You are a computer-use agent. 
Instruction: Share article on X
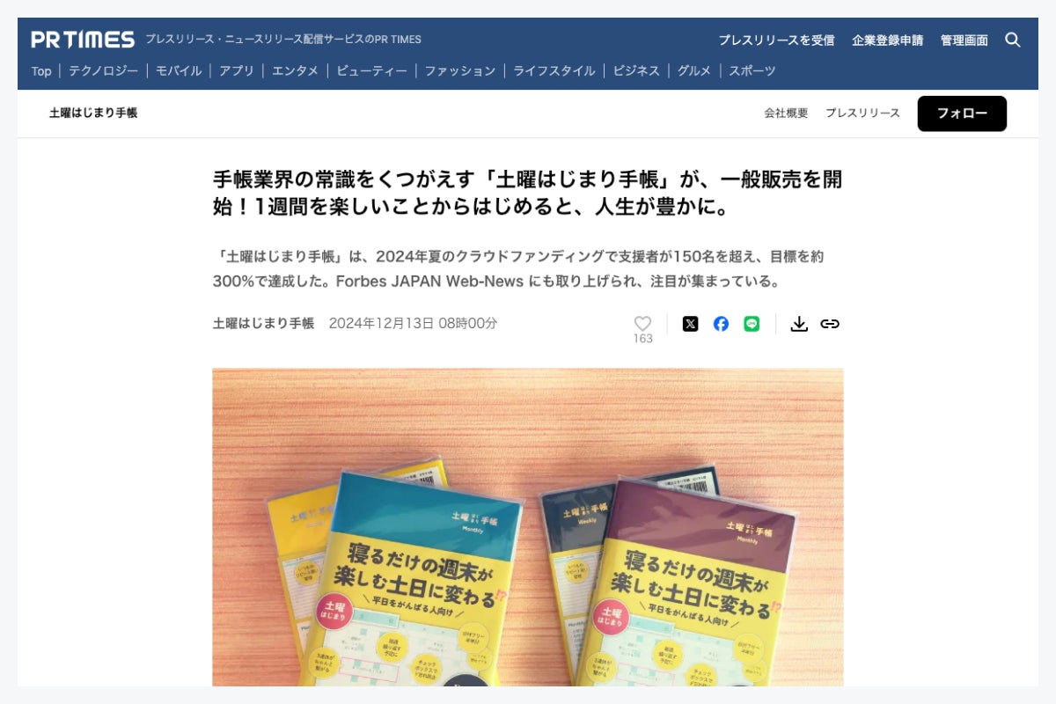pos(691,324)
